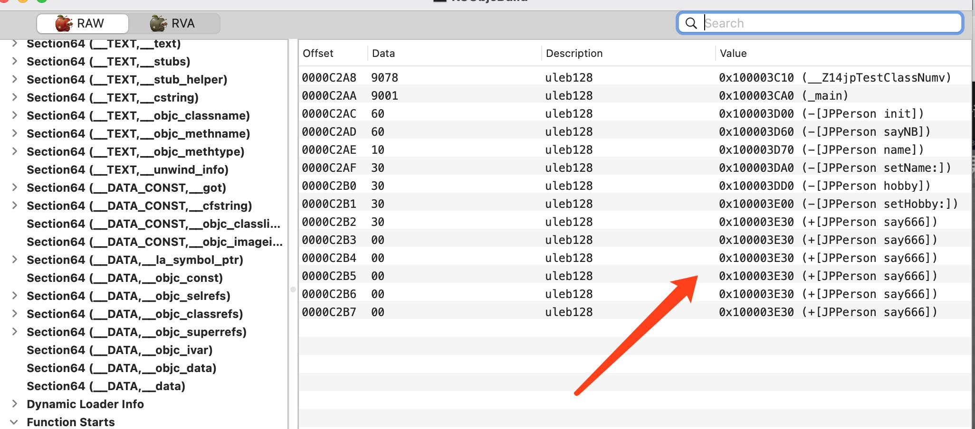Select offset 0000C2B2 cell
The height and width of the screenshot is (429, 975).
329,222
